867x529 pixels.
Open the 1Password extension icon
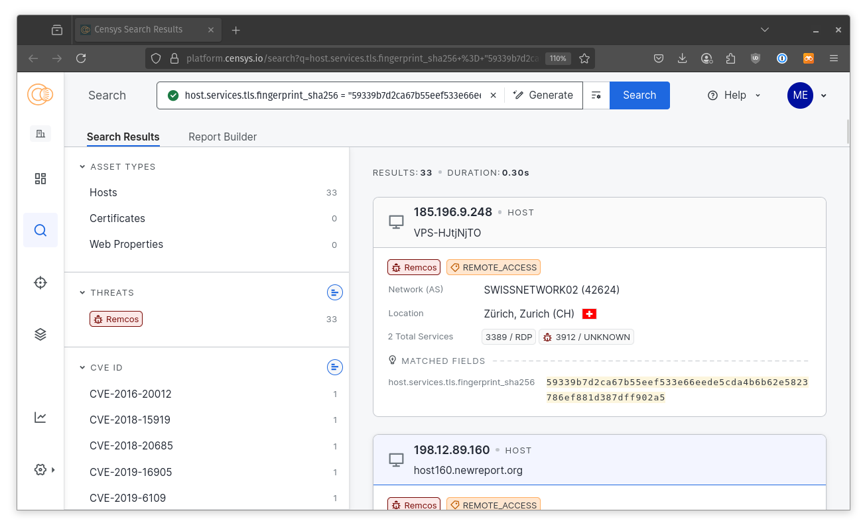782,58
